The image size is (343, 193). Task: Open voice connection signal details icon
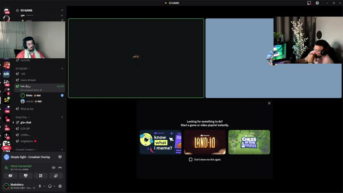(6, 168)
